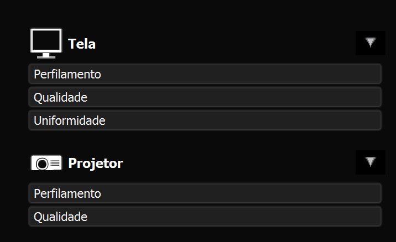
Task: Collapse the Projetor section
Action: point(370,162)
